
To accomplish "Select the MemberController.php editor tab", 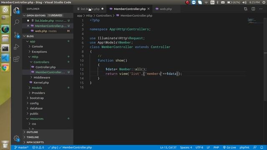I will (130, 9).
